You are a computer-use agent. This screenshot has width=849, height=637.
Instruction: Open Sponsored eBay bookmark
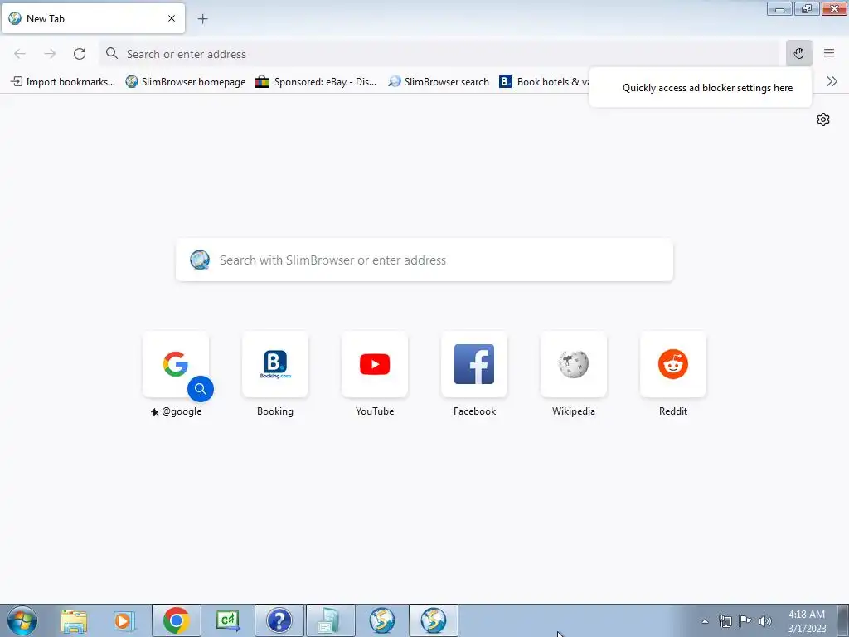coord(316,82)
